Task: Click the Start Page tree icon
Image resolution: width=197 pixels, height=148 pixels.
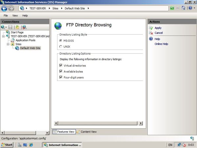Action: [x=8, y=32]
